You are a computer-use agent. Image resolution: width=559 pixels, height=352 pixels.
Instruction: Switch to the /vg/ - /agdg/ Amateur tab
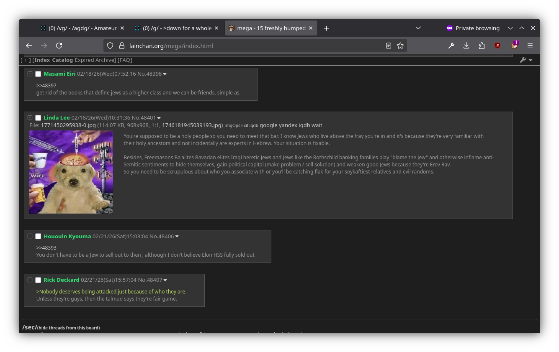(x=83, y=28)
